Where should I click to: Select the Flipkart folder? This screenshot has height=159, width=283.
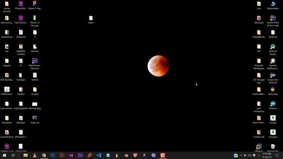click(x=21, y=91)
